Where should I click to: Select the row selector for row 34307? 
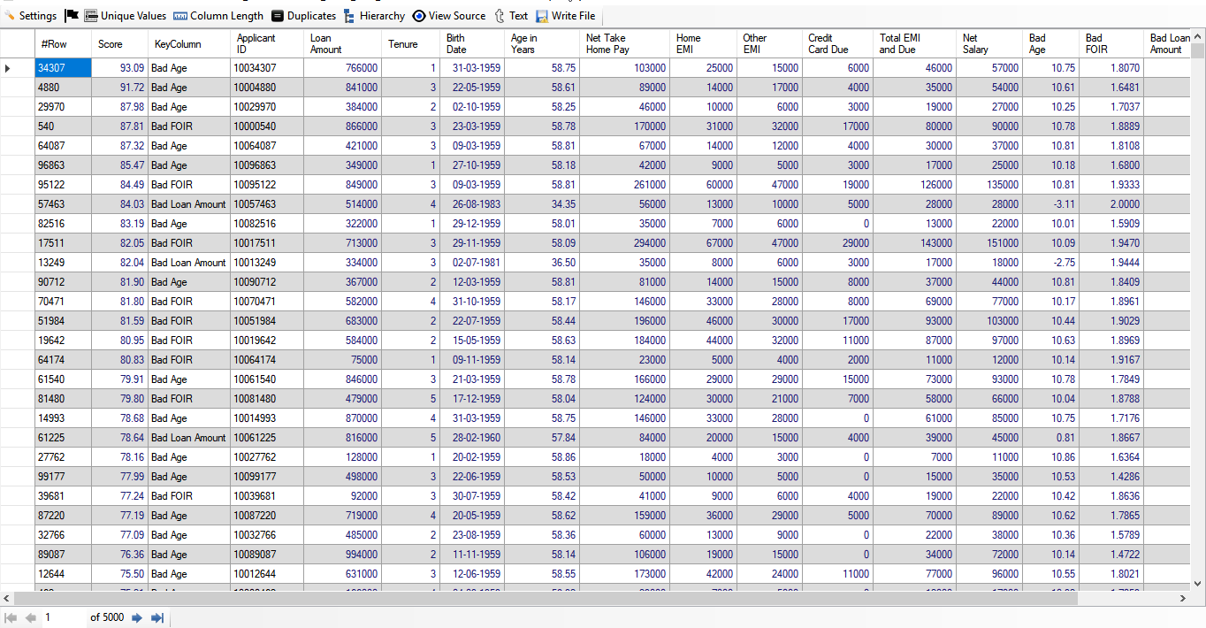click(x=17, y=68)
